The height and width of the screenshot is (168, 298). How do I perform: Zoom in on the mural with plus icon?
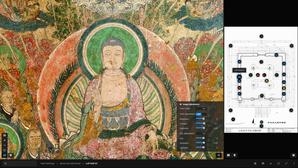5,140
